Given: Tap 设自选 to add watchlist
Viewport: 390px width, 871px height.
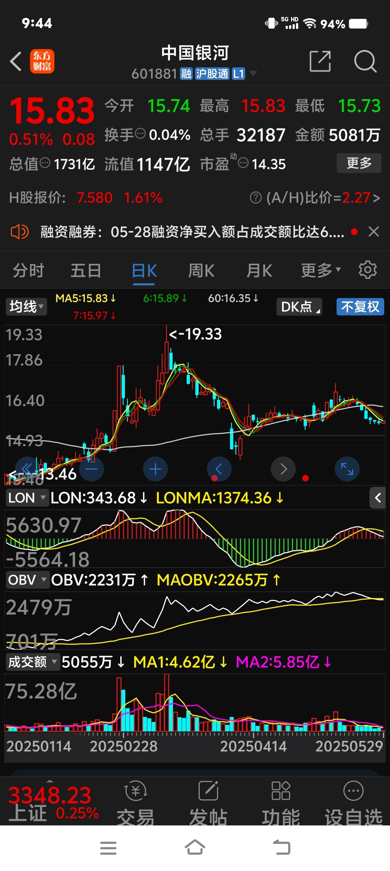Looking at the screenshot, I should tap(354, 802).
